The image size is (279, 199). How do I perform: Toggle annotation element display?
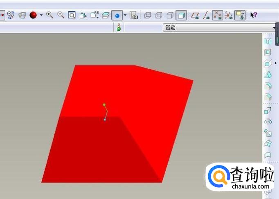pos(240,15)
